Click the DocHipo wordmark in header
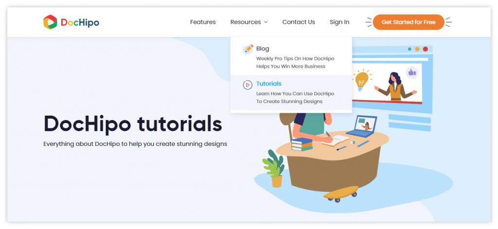Image resolution: width=498 pixels, height=229 pixels. [80, 22]
